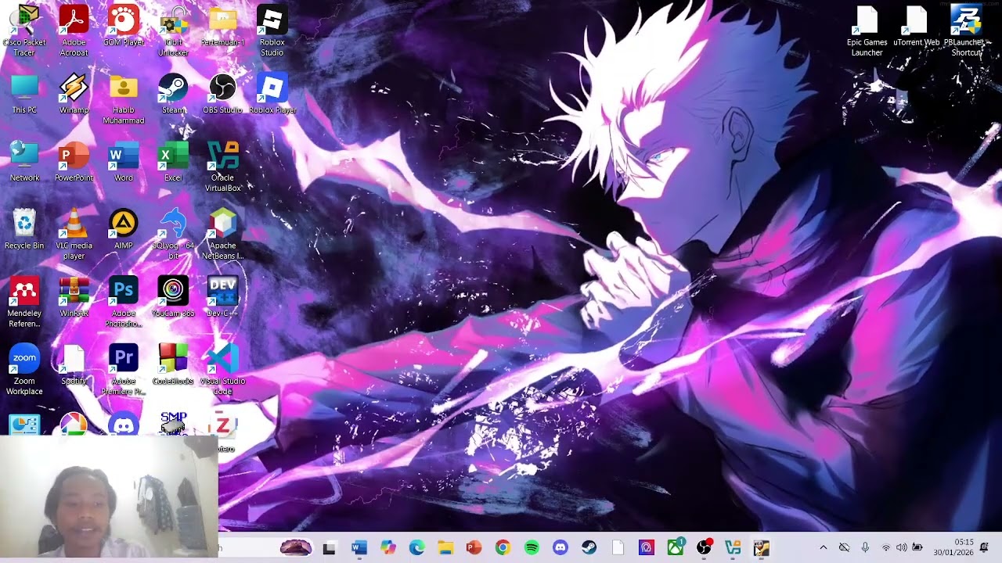Select the IObit Unlocker shortcut
The width and height of the screenshot is (1002, 563).
pos(173,31)
